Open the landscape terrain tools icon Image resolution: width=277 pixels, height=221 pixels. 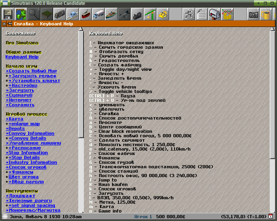pyautogui.click(x=47, y=14)
